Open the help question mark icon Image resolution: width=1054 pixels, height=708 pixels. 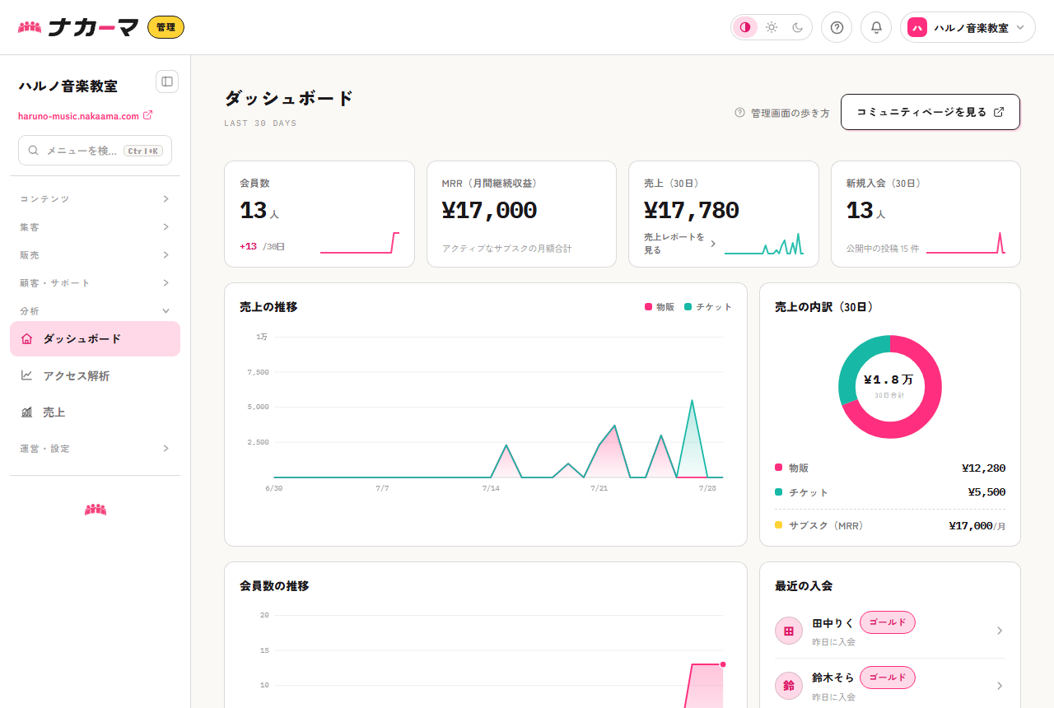[x=837, y=27]
